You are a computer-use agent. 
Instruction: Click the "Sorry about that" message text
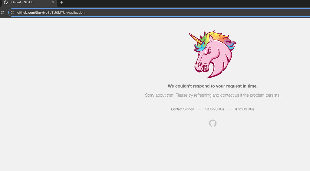click(x=213, y=95)
